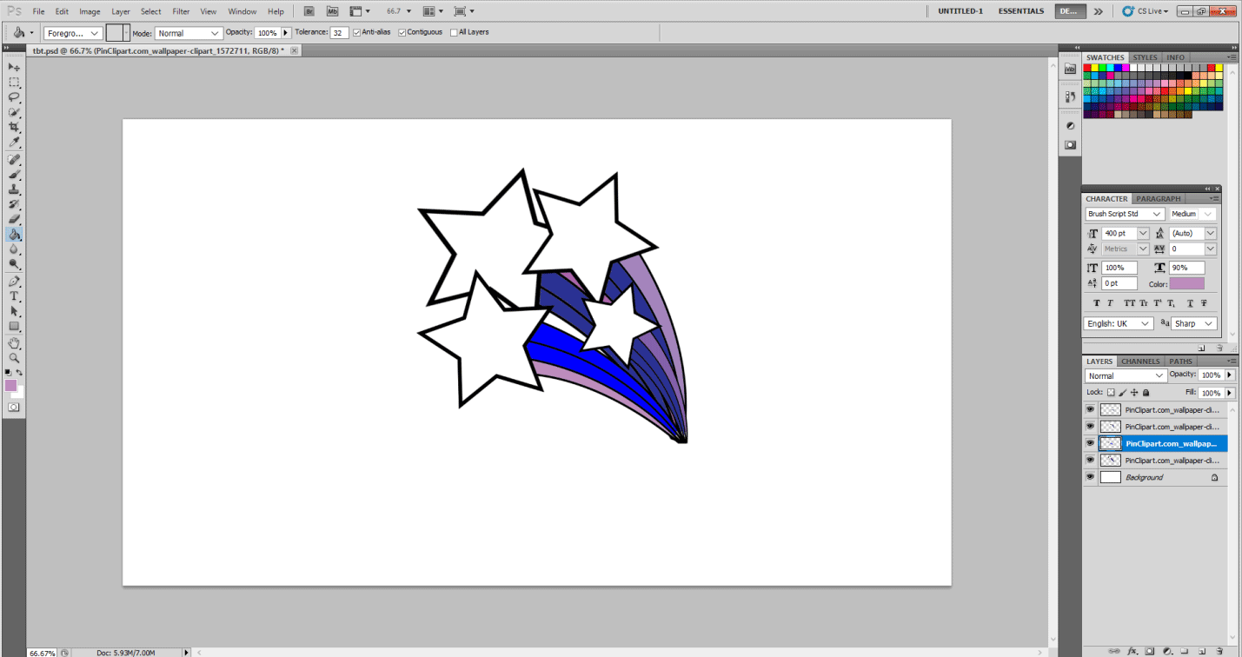Screen dimensions: 1242x657
Task: Select the Eraser tool
Action: point(14,219)
